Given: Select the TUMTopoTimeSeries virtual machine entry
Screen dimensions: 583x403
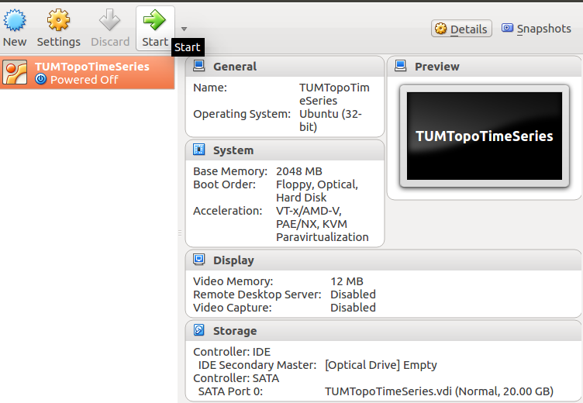Looking at the screenshot, I should click(87, 73).
